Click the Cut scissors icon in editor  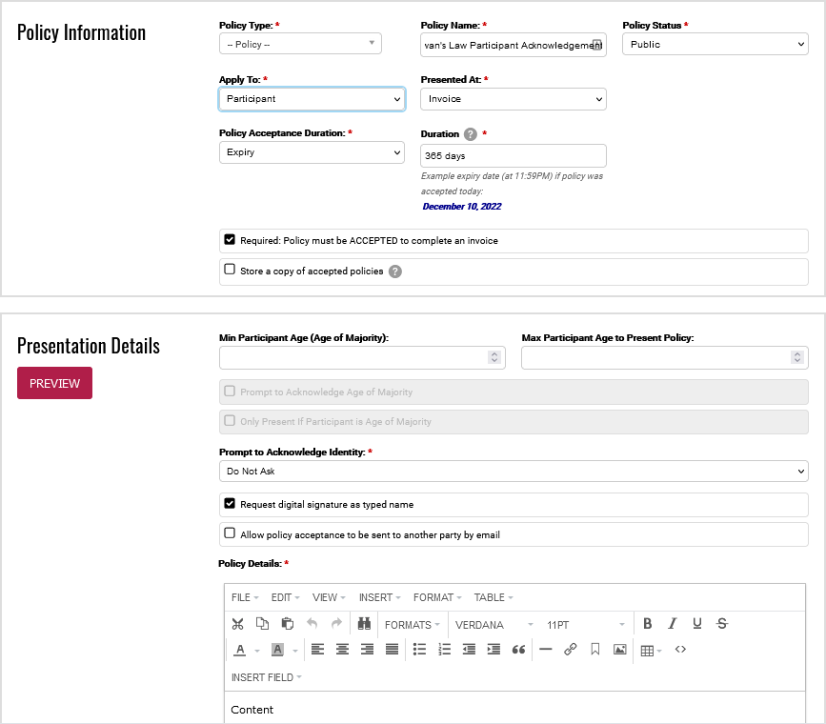(x=238, y=624)
